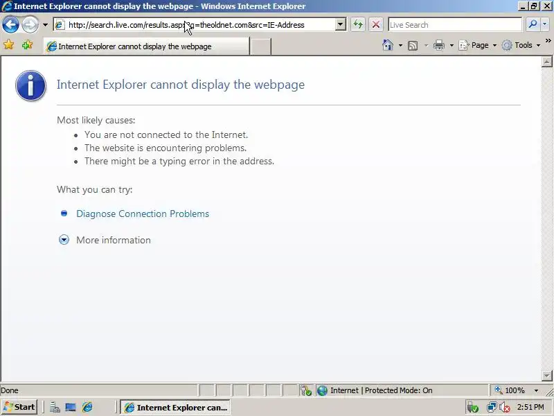Click the page icon beside the URL
This screenshot has height=416, width=554.
tap(60, 25)
